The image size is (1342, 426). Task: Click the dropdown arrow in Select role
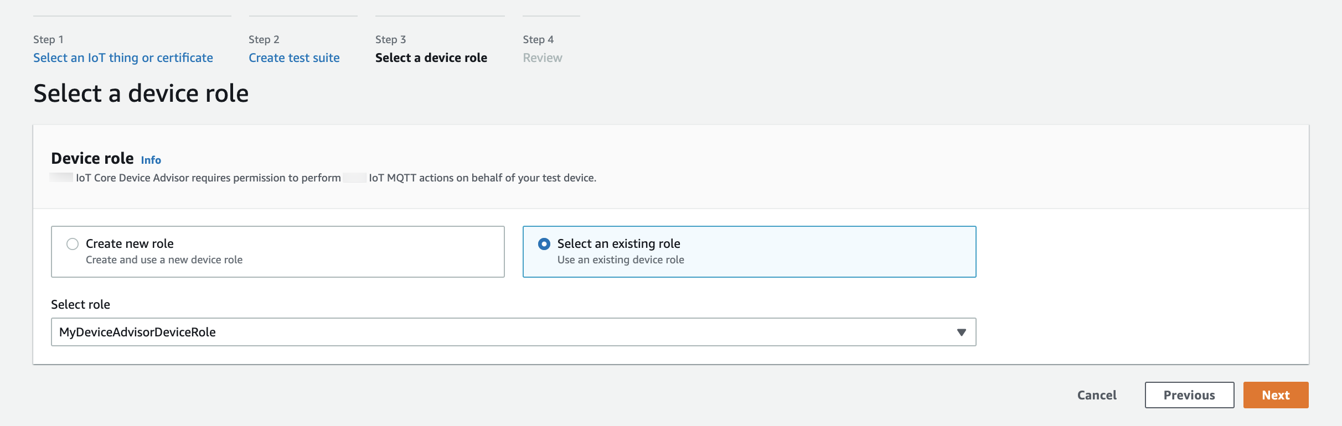pos(961,332)
